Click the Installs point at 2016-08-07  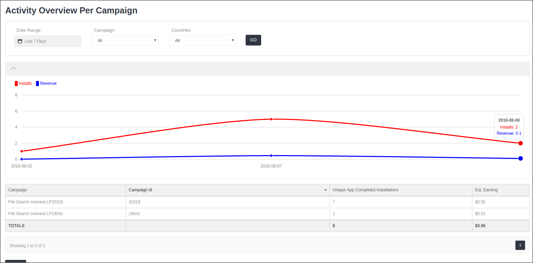coord(271,119)
